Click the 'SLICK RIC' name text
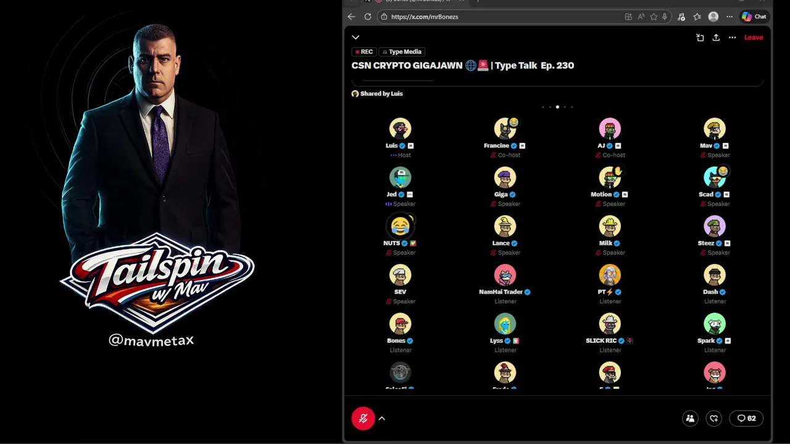This screenshot has width=790, height=444. [x=601, y=340]
